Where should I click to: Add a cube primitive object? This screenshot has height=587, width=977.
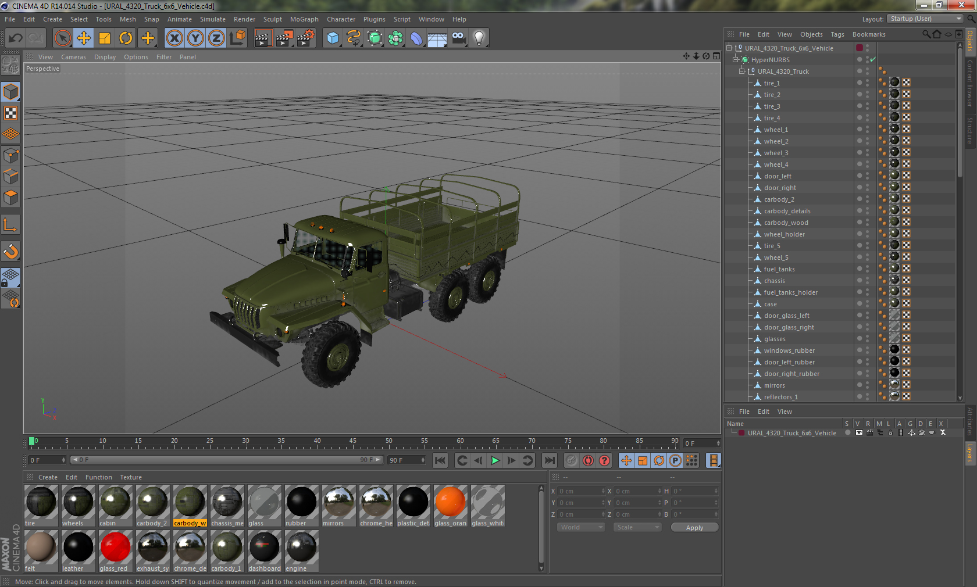[x=333, y=38]
